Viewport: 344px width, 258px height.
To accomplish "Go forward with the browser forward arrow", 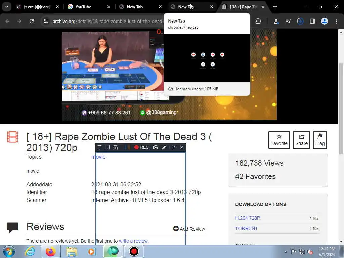I will click(19, 21).
